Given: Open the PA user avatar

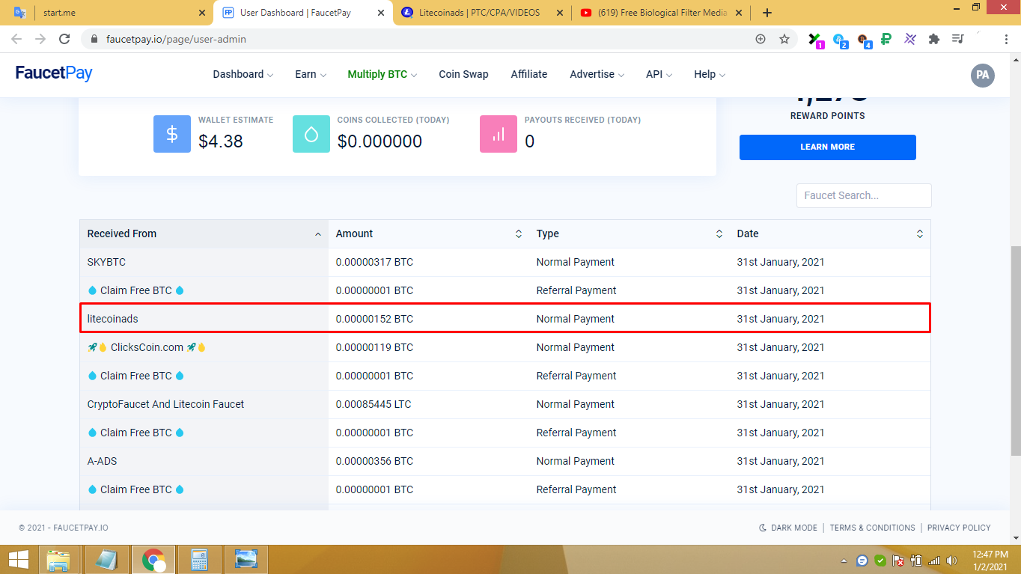Looking at the screenshot, I should 983,75.
